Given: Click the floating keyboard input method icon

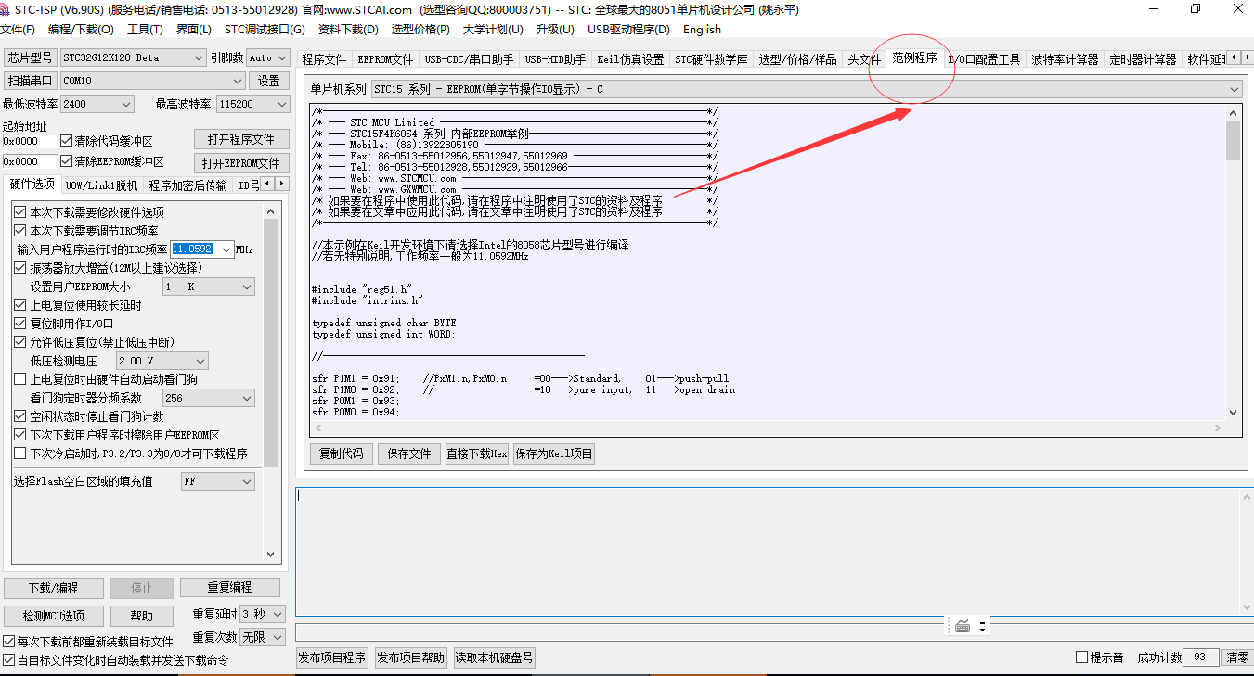Looking at the screenshot, I should pos(963,626).
